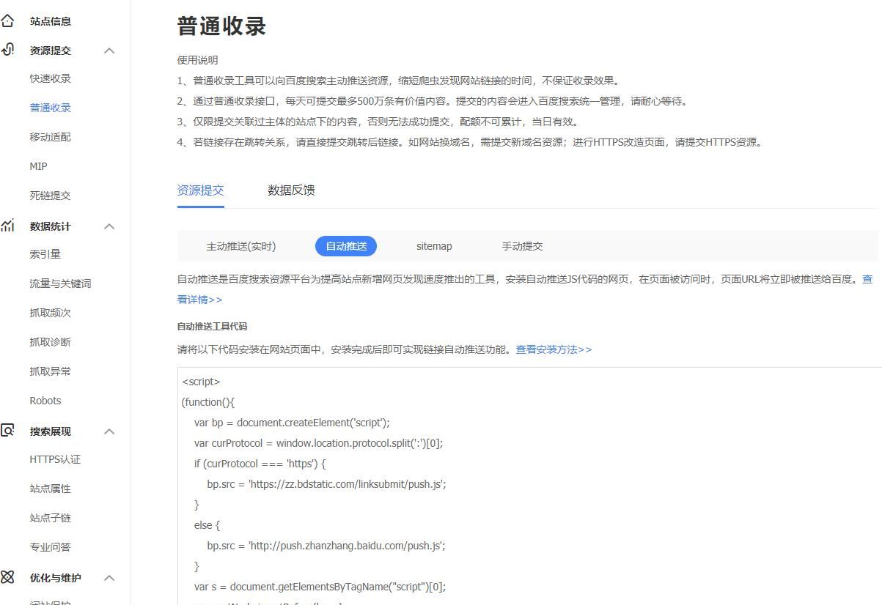Collapse the 搜索展现 section
This screenshot has height=605, width=882.
(x=109, y=431)
